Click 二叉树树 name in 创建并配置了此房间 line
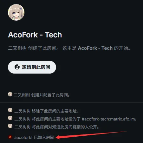Viewport: 143px width, 143px height. click(22, 95)
